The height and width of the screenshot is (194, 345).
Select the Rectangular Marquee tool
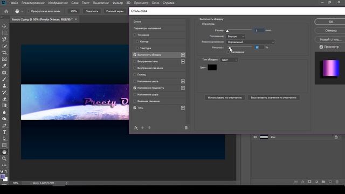point(4,33)
